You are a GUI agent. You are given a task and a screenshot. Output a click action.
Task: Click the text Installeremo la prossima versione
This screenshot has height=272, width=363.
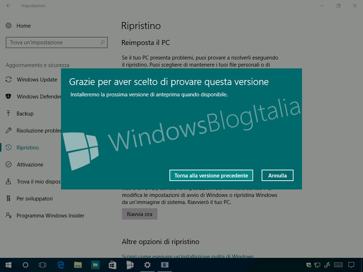click(x=149, y=94)
